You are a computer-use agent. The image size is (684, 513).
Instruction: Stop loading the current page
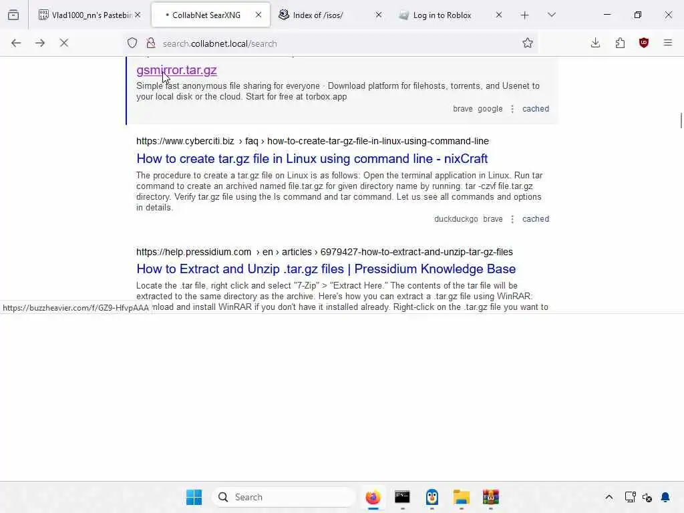coord(64,43)
